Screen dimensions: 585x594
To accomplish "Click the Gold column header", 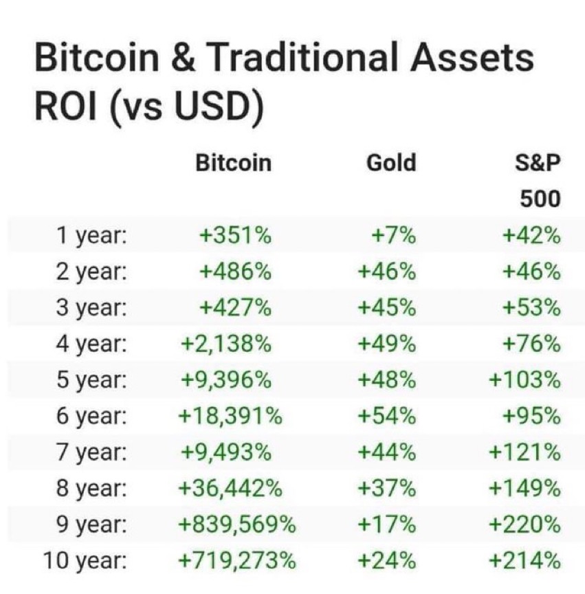I will point(391,163).
